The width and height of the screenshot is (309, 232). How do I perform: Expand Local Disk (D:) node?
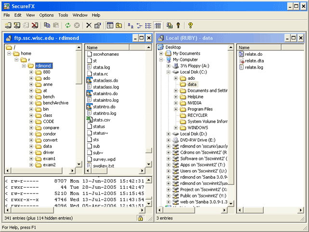click(168, 134)
